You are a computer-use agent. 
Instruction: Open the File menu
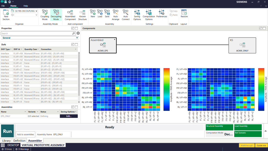[3, 6]
